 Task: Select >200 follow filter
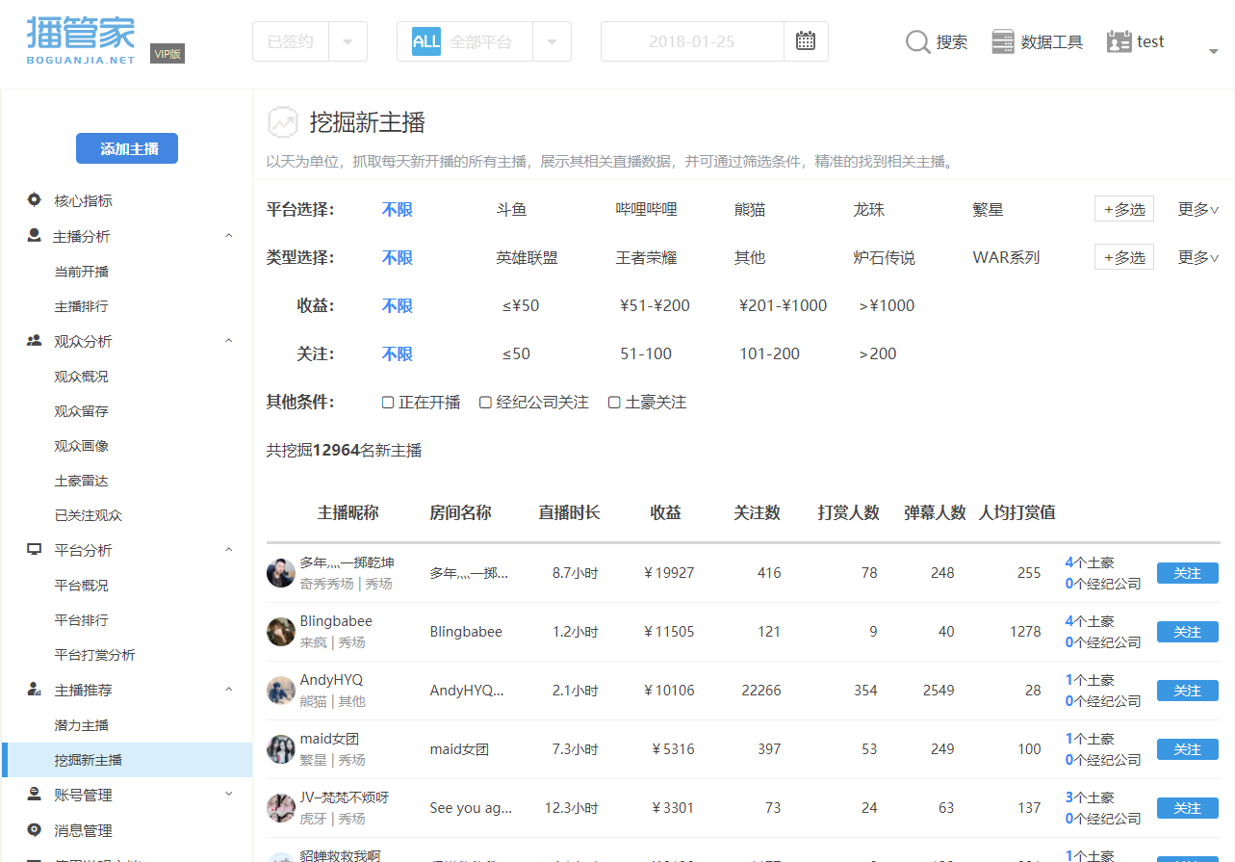878,354
